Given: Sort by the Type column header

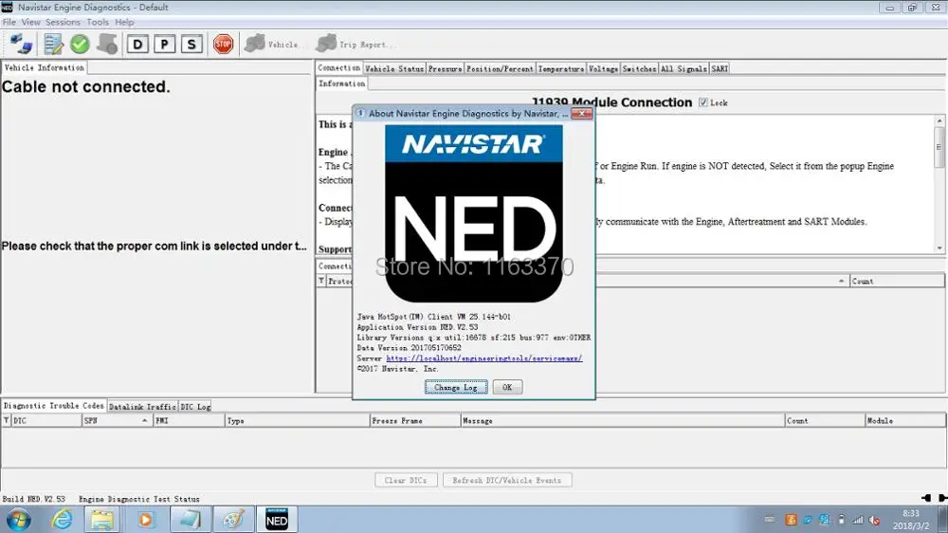Looking at the screenshot, I should (297, 420).
